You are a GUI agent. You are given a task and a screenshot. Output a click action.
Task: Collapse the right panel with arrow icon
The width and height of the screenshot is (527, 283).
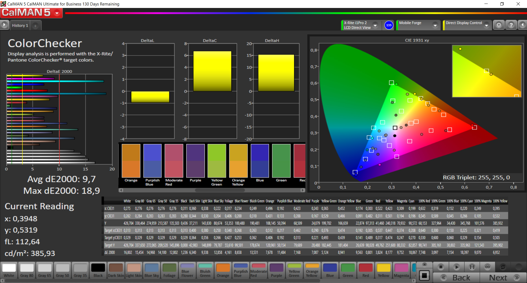click(522, 25)
